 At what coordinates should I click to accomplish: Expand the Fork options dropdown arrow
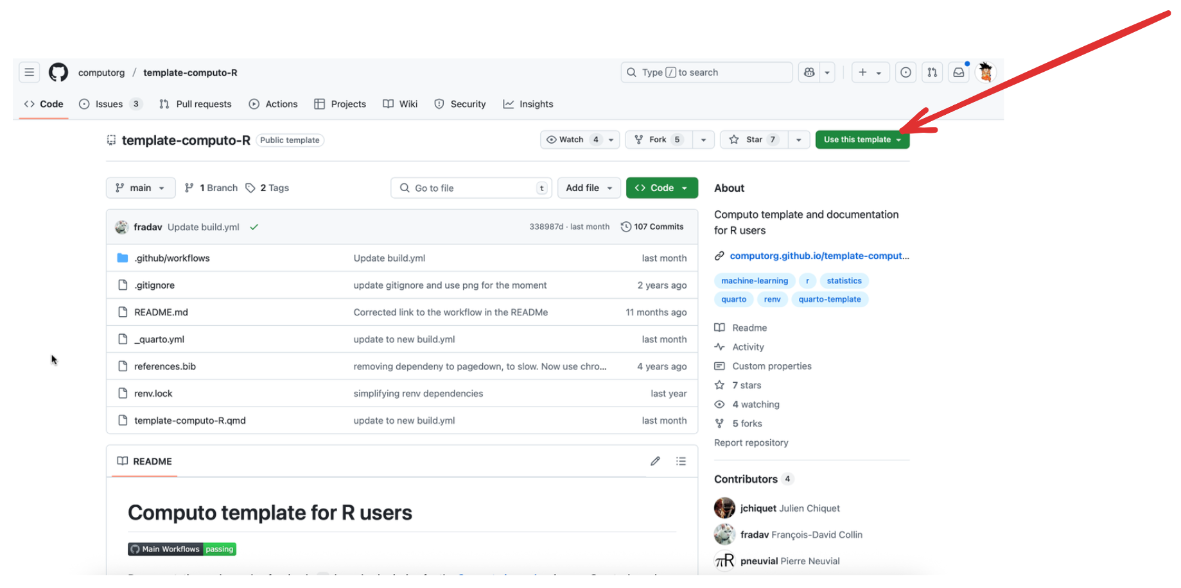click(x=703, y=139)
